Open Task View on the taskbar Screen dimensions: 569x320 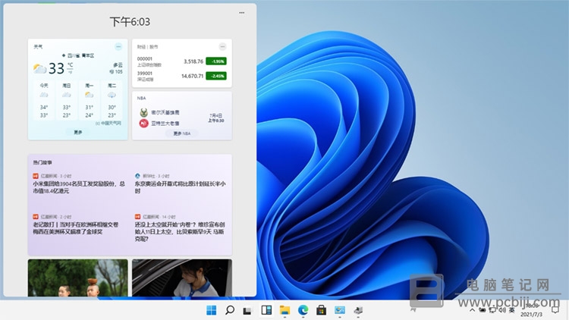click(x=247, y=311)
